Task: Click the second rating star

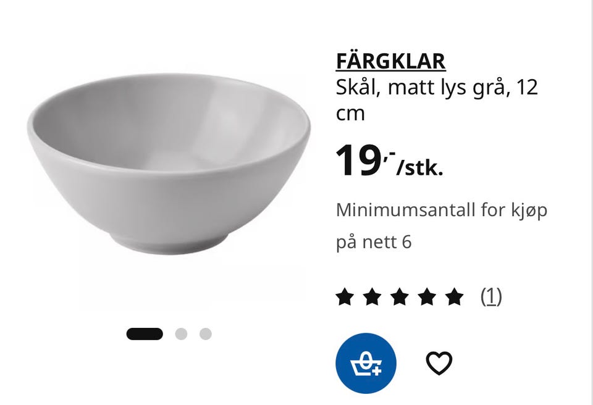Action: (x=372, y=296)
